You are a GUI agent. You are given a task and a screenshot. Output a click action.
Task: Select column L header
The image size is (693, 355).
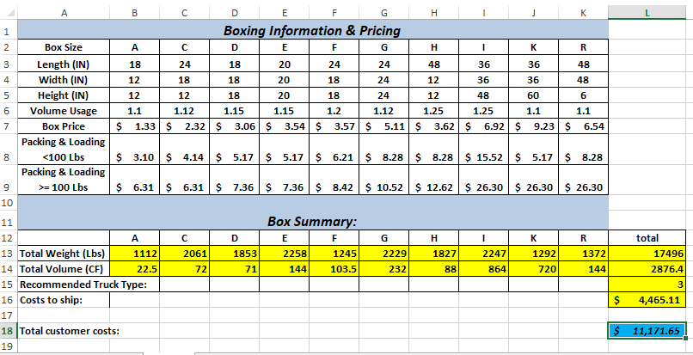coord(647,13)
